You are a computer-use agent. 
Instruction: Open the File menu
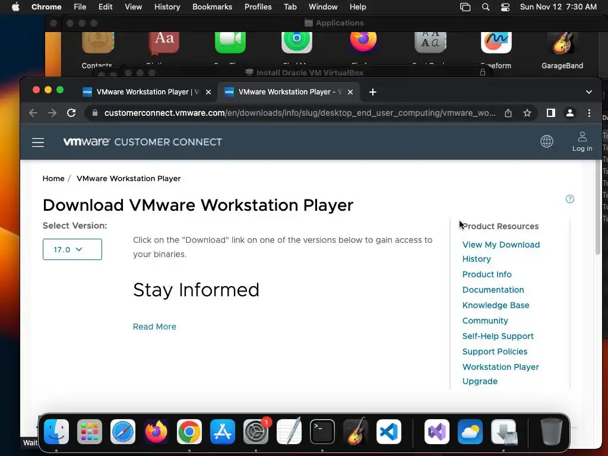80,7
